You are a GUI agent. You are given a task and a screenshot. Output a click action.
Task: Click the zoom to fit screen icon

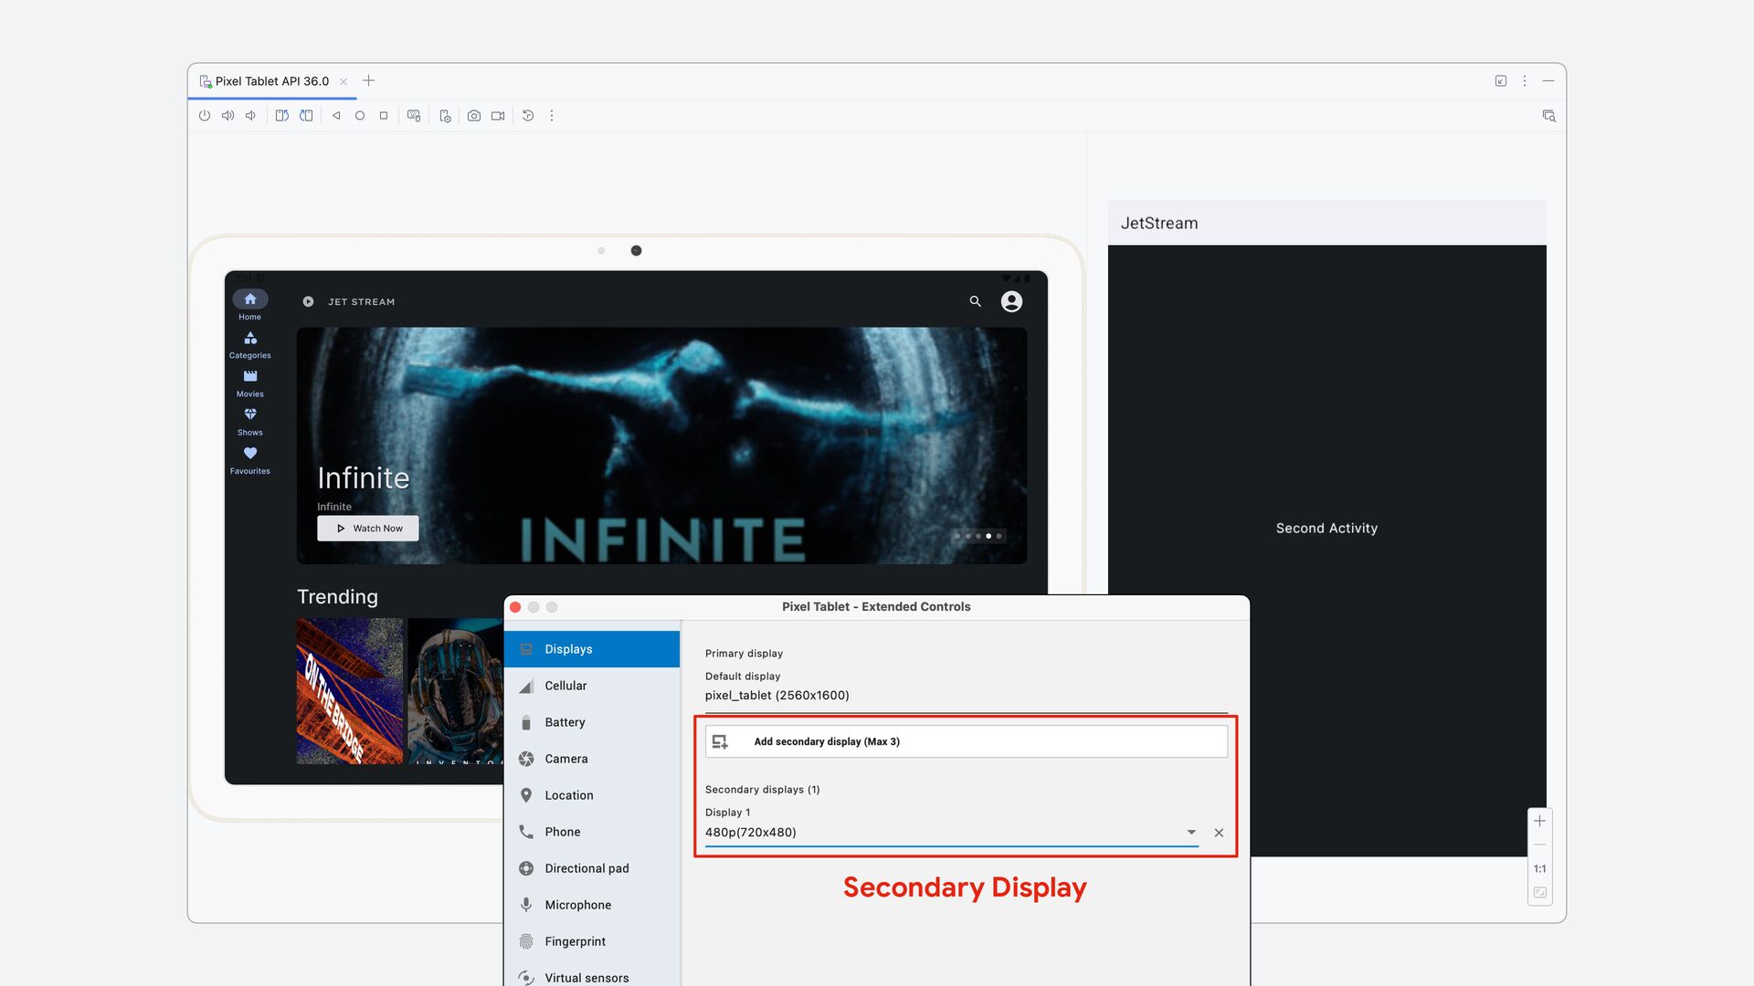1539,893
